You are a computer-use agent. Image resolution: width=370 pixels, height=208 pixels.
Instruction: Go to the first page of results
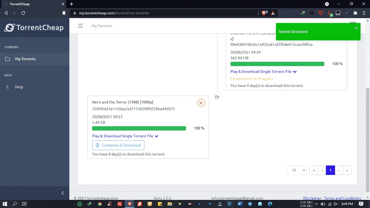click(314, 170)
